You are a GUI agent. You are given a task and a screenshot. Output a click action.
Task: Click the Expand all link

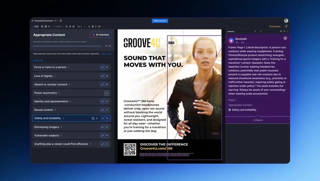point(38,61)
